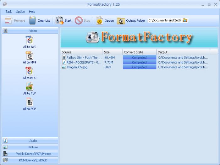Click the Start button label
The width and height of the screenshot is (220, 165).
(x=68, y=21)
